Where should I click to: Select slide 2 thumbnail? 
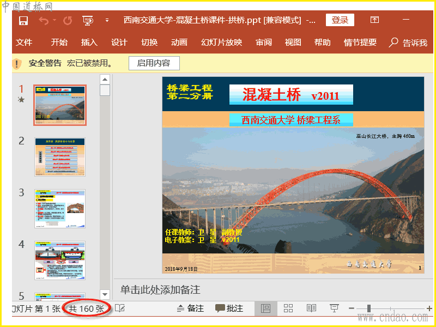[x=60, y=157]
